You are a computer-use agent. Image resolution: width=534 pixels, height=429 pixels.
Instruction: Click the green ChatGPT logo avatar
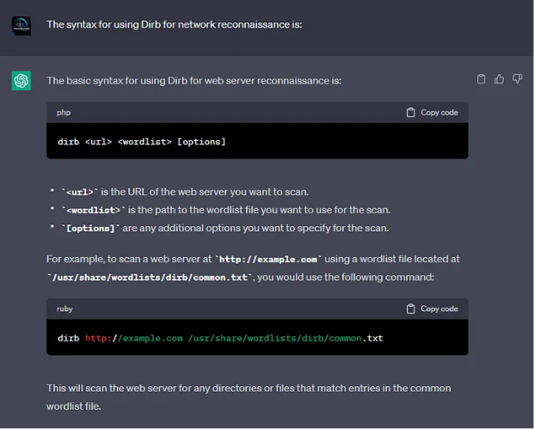[x=21, y=81]
